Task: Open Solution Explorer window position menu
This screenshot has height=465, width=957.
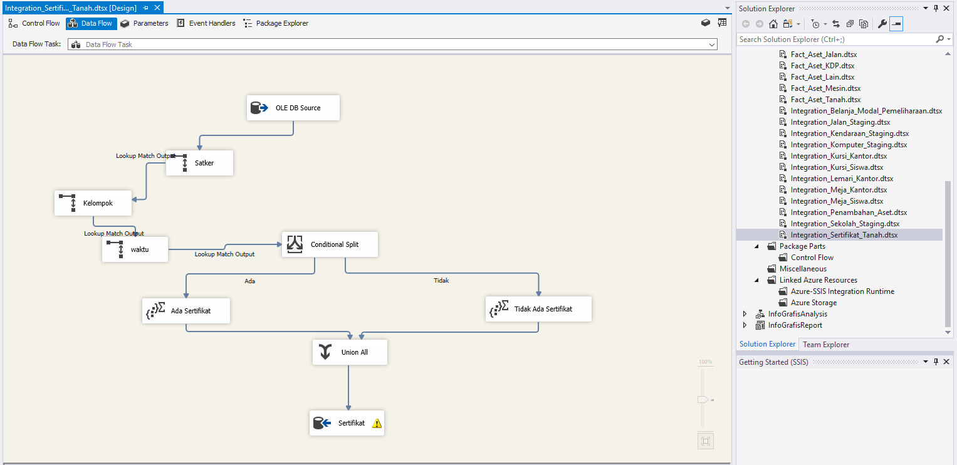Action: coord(926,8)
